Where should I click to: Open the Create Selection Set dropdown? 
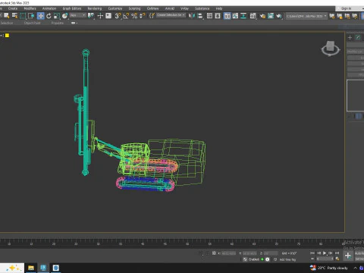(171, 15)
